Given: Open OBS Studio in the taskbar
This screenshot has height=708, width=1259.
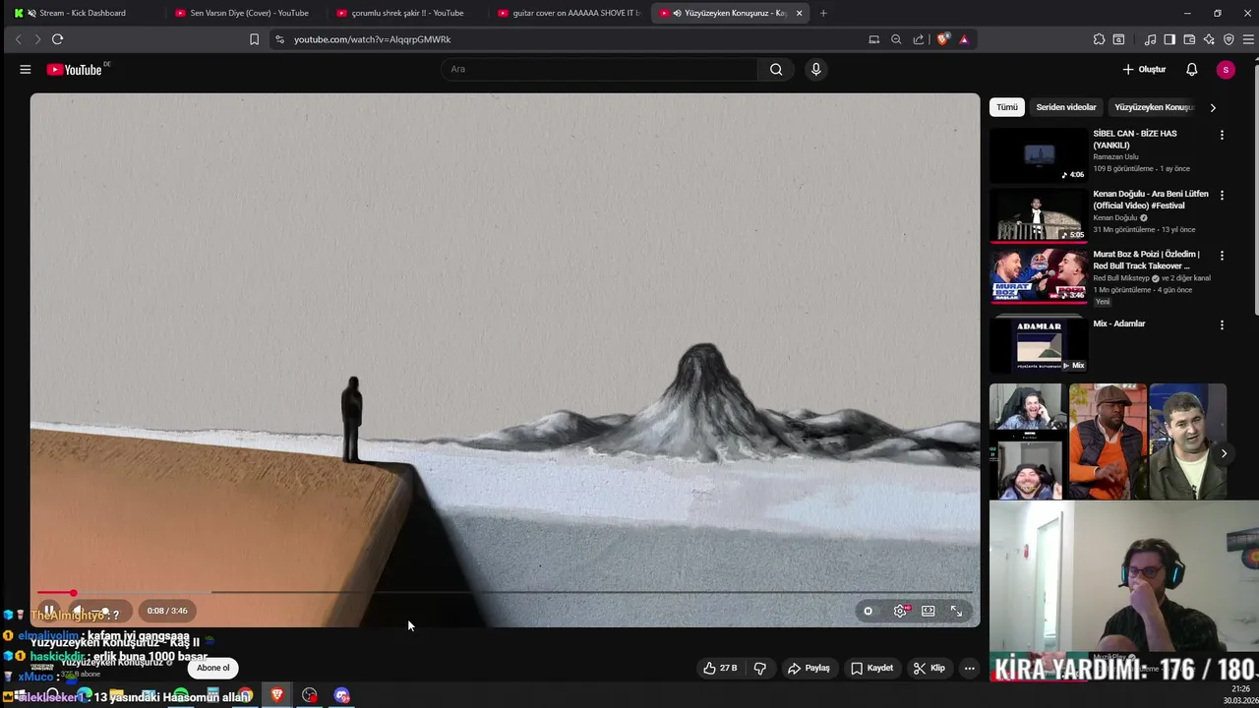Looking at the screenshot, I should pos(310,695).
